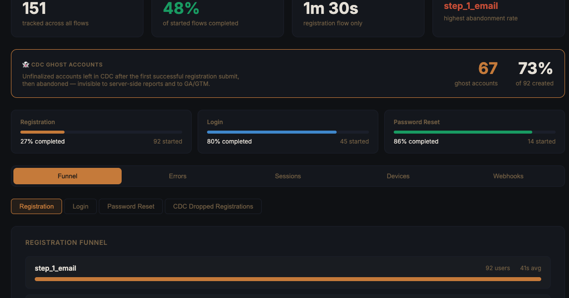
Task: Click '92 started' in Registration card
Action: pos(168,142)
